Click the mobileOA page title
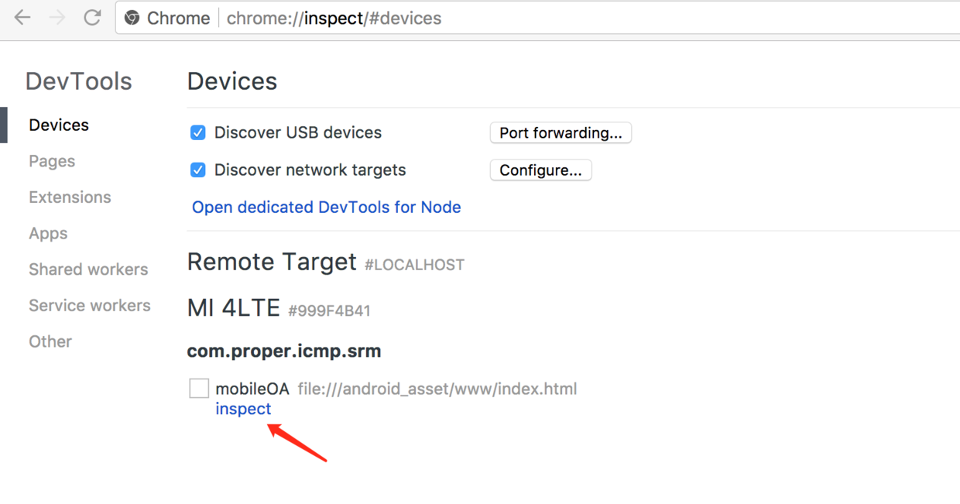This screenshot has width=960, height=504. [x=252, y=389]
